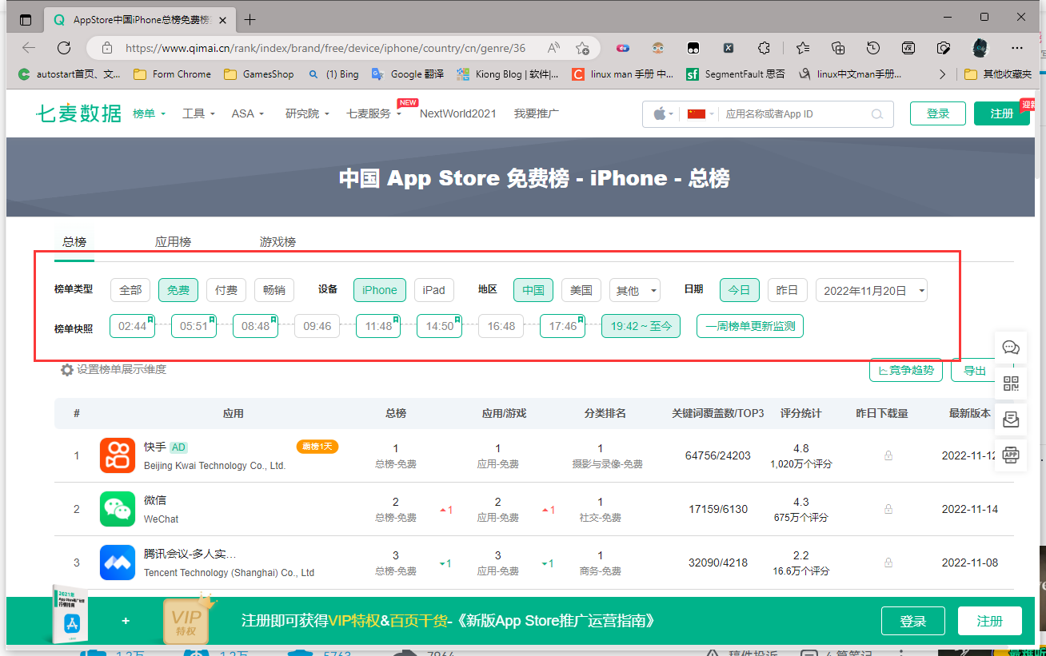Image resolution: width=1046 pixels, height=656 pixels.
Task: Add this page to favorites with the star-plus icon
Action: pyautogui.click(x=583, y=47)
